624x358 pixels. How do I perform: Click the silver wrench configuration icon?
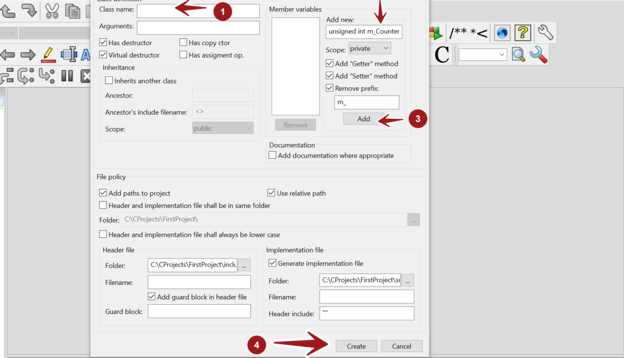click(x=545, y=33)
